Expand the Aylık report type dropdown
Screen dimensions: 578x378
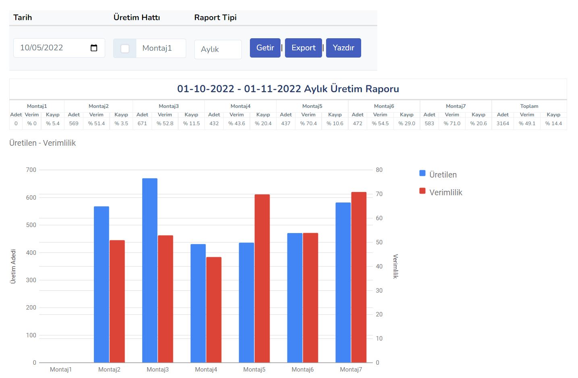[x=218, y=50]
